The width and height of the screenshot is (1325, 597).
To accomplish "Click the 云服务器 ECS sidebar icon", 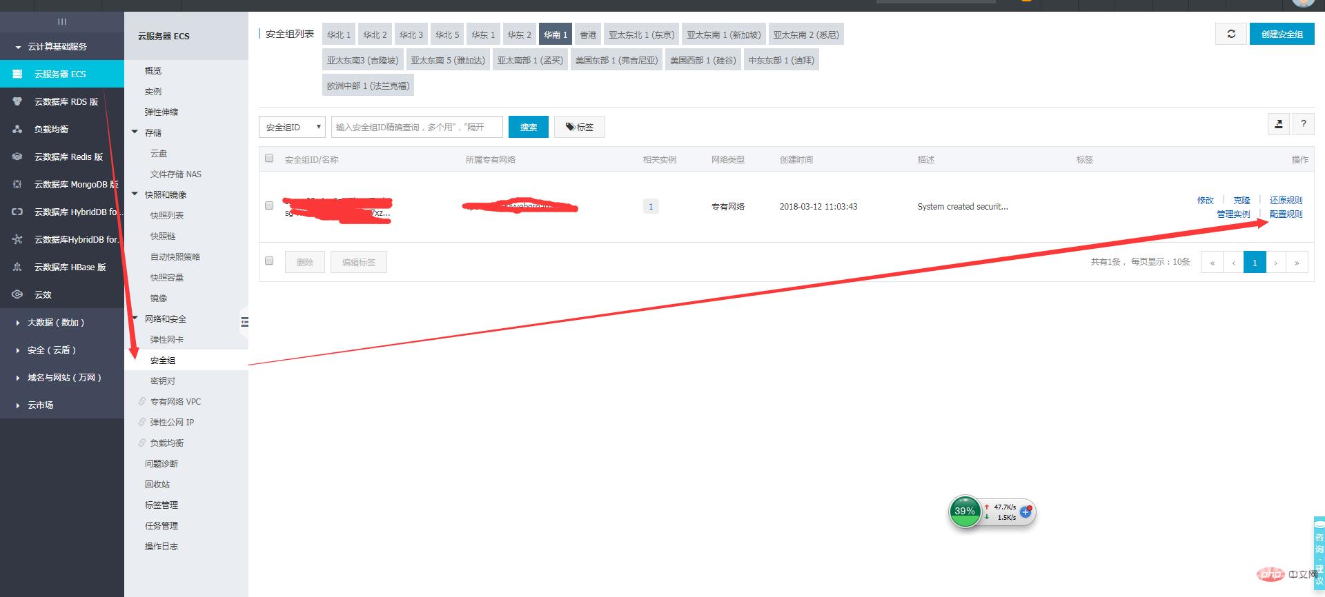I will pyautogui.click(x=18, y=74).
